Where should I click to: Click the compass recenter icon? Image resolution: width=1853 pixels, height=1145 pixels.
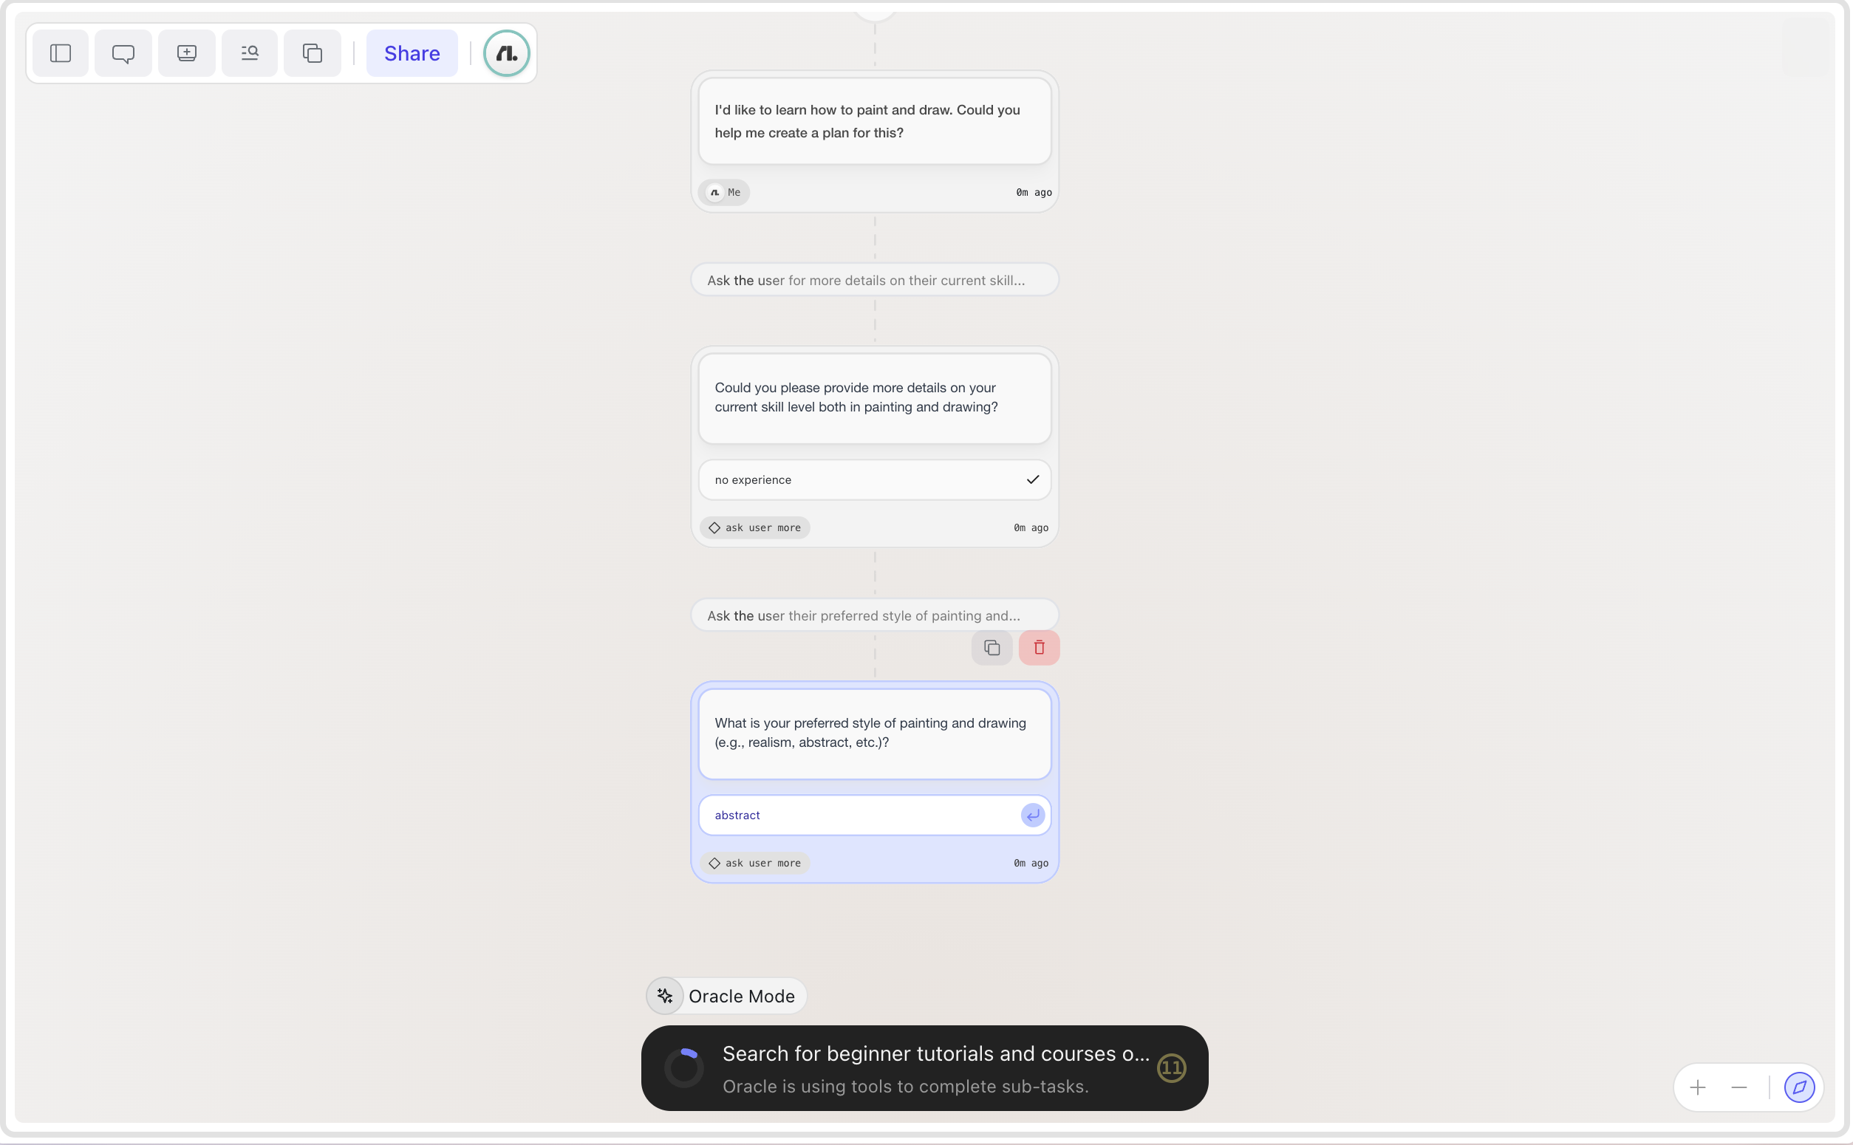click(1800, 1088)
